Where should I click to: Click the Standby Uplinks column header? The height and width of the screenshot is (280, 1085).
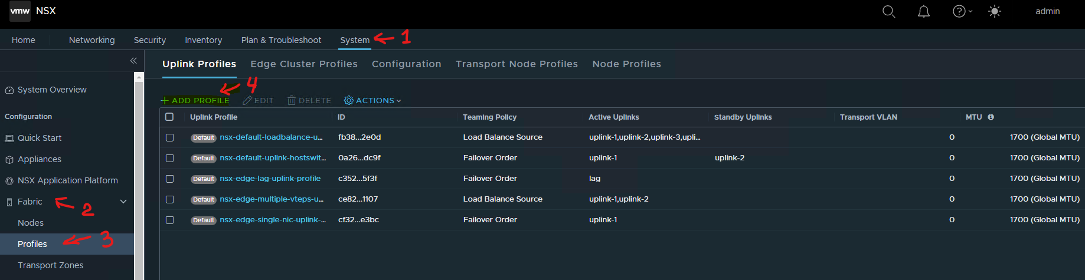[743, 117]
